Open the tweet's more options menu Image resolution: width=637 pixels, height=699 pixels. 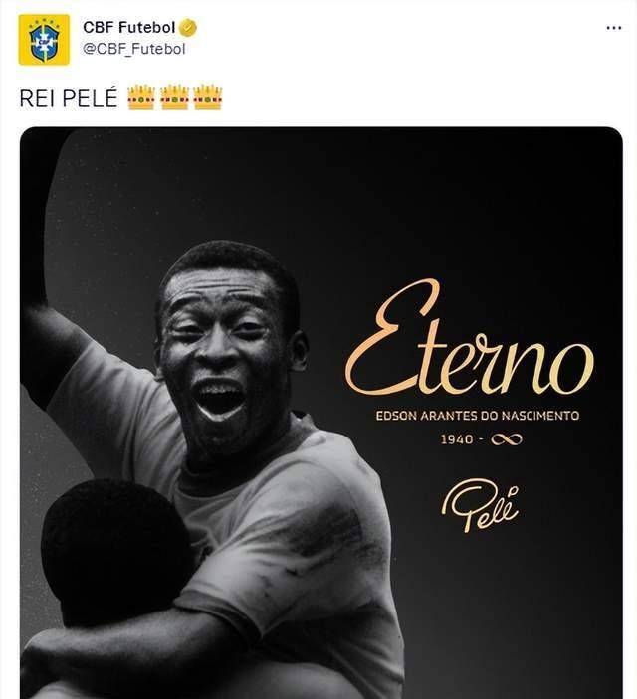[x=613, y=28]
